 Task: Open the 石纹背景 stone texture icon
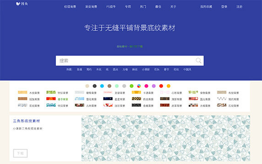pyautogui.click(x=222, y=105)
